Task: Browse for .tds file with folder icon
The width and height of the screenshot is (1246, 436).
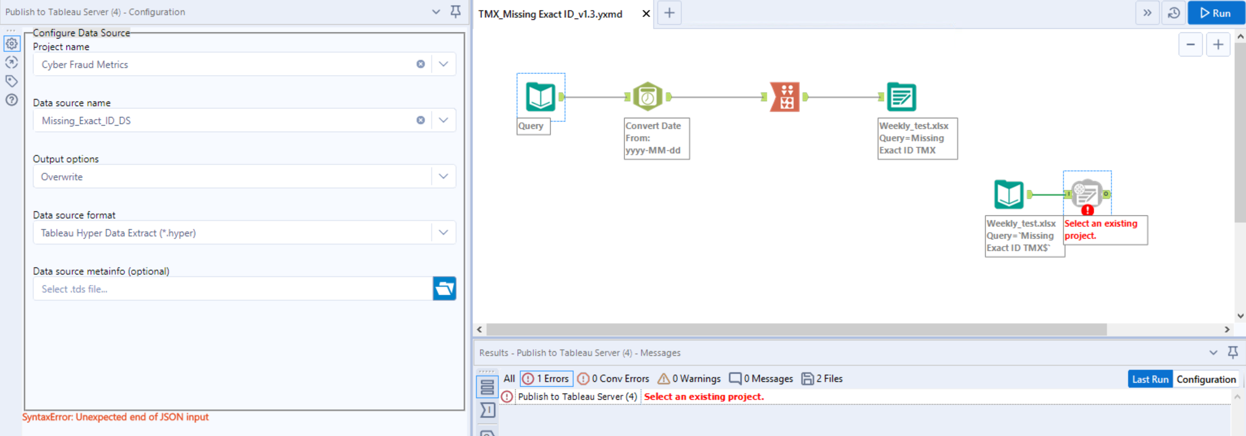Action: pyautogui.click(x=444, y=289)
